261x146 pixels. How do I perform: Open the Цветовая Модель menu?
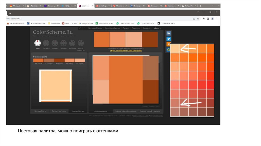[x=95, y=28]
